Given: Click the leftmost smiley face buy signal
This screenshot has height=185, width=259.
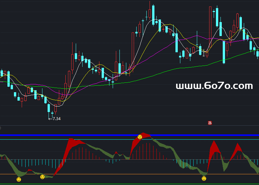Looking at the screenshot, I should [19, 179].
